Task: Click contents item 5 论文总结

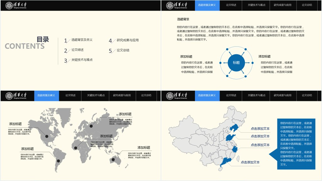Action: [123, 50]
